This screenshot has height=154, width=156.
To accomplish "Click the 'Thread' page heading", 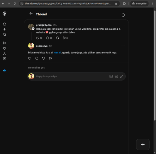I will pyautogui.click(x=41, y=14).
